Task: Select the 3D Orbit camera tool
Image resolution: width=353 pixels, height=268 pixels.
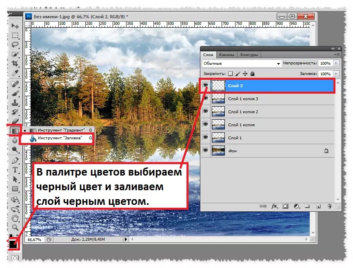Action: pos(15,209)
